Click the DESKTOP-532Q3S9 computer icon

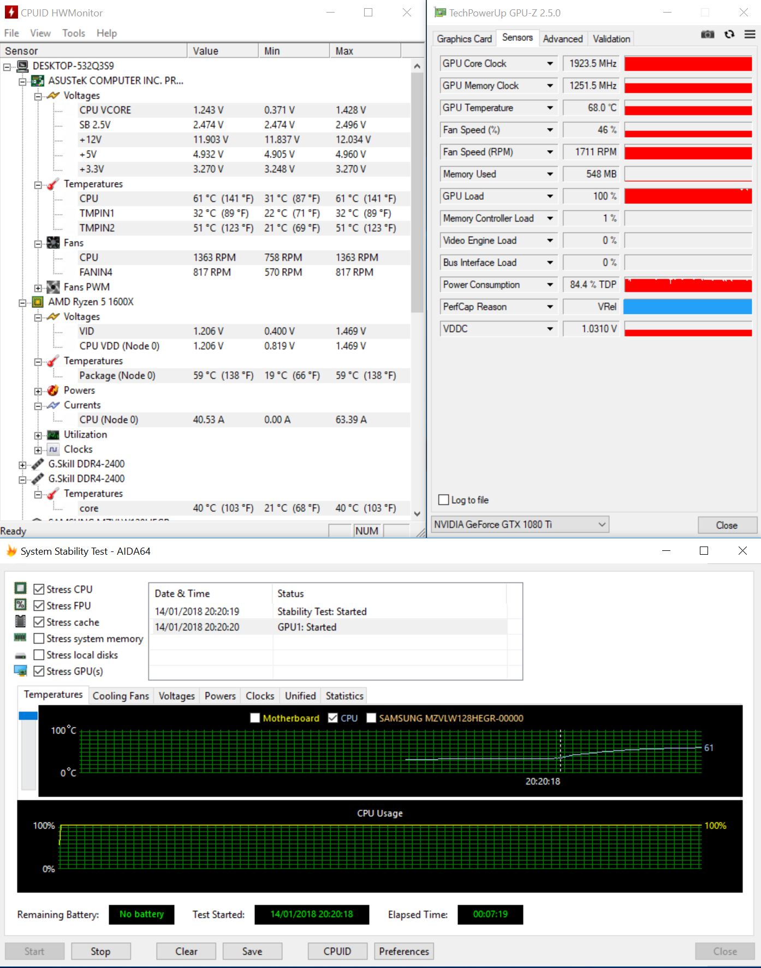click(x=22, y=66)
